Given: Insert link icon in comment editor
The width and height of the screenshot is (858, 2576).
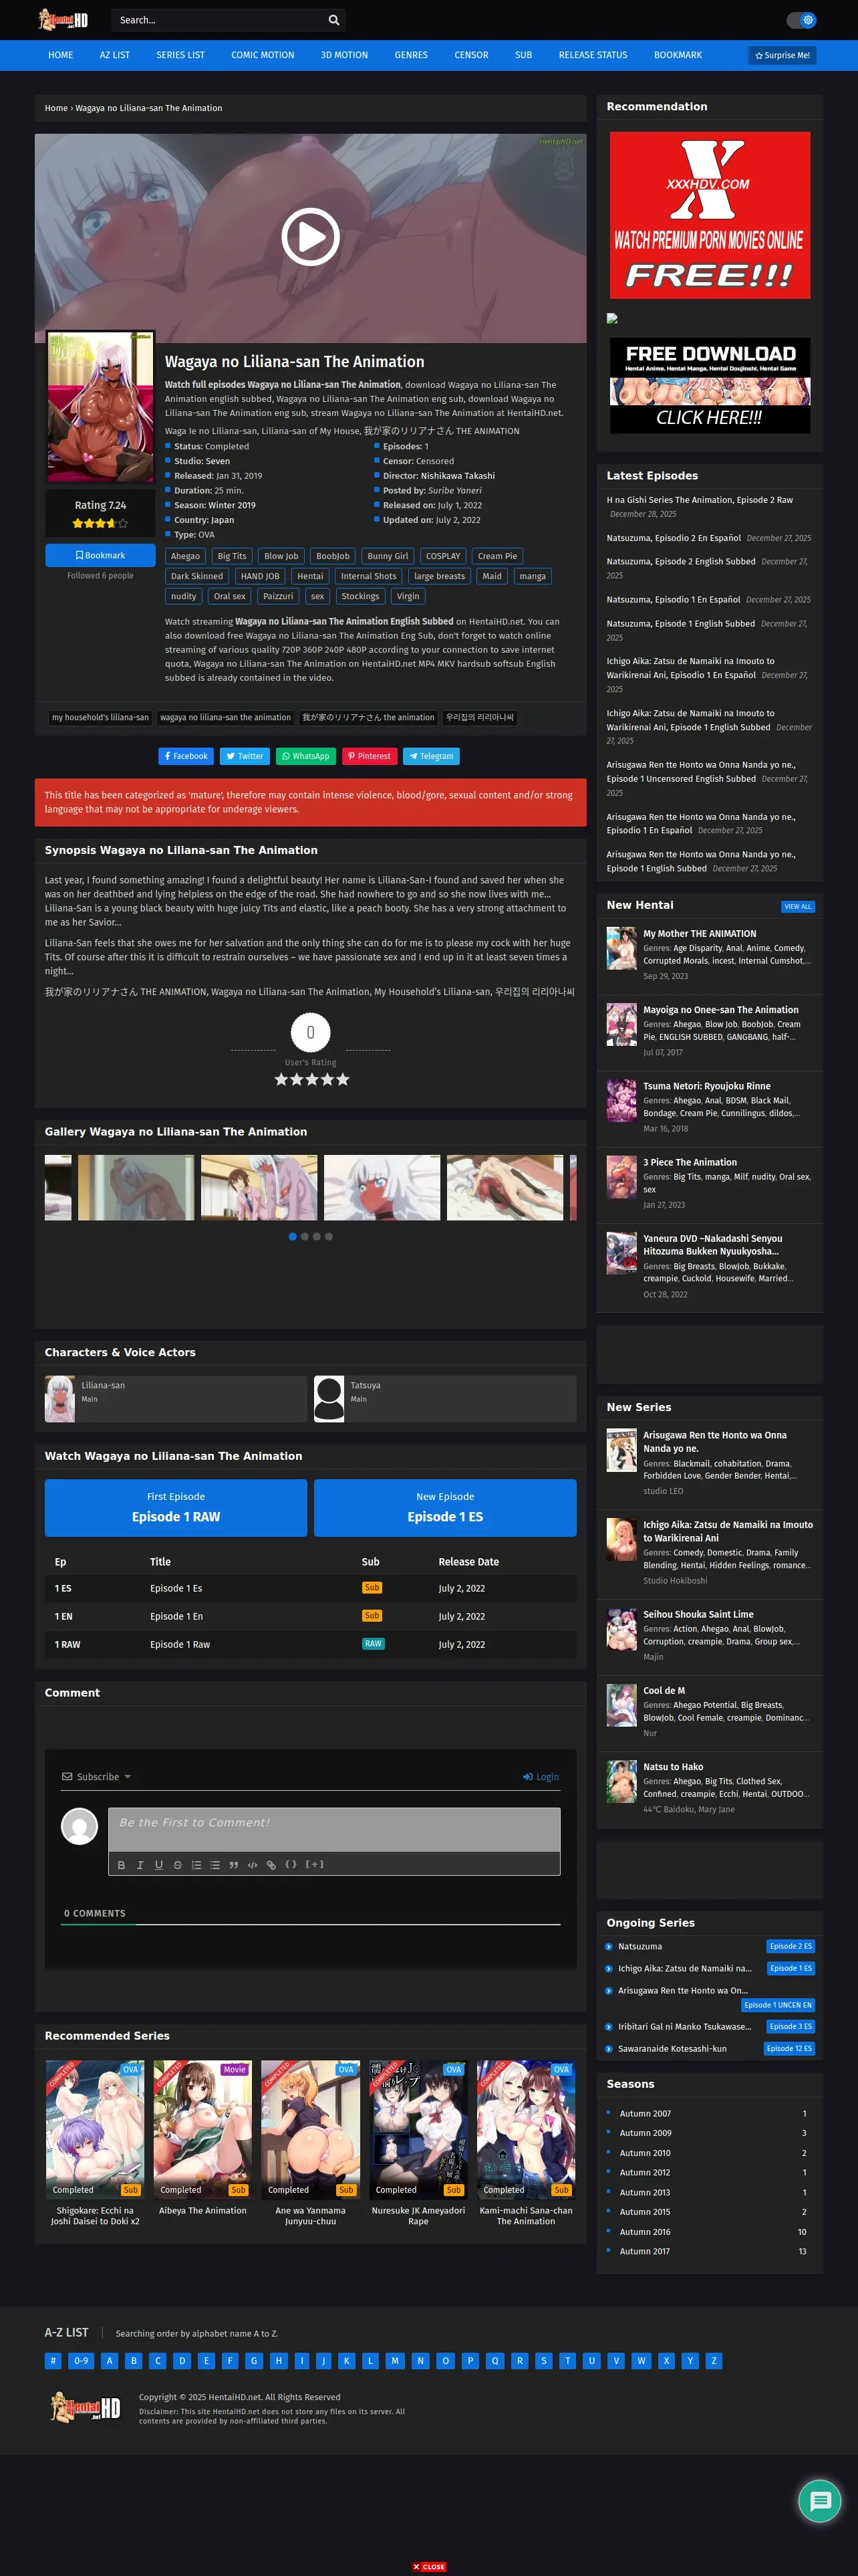Looking at the screenshot, I should tap(271, 1865).
